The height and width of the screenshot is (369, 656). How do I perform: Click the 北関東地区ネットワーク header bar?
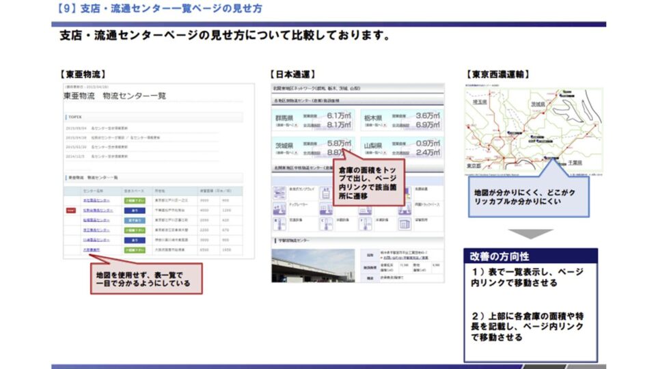[x=357, y=88]
